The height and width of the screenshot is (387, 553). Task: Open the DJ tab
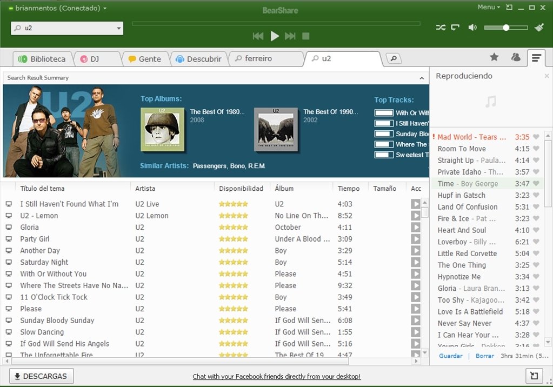coord(96,59)
